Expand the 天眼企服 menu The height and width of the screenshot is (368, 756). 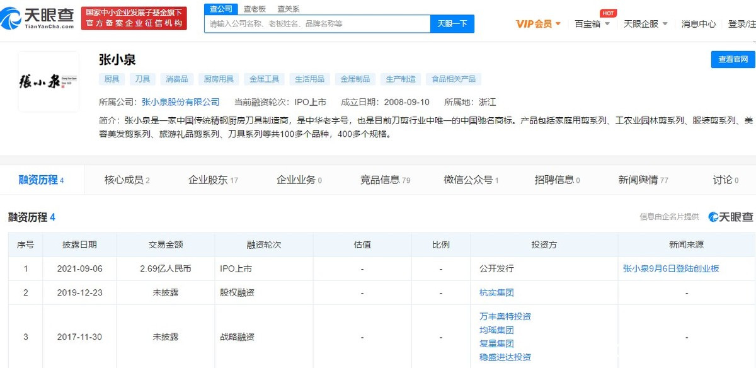point(645,24)
